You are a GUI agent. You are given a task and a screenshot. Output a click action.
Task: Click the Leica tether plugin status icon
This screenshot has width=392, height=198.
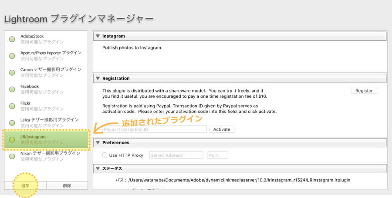coord(12,122)
